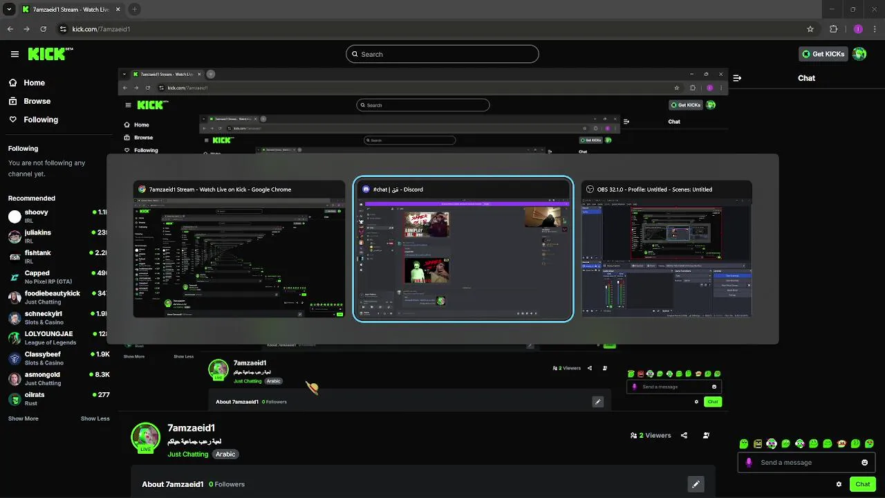Image resolution: width=885 pixels, height=498 pixels.
Task: Click the large 7amzaeid1 channel name
Action: [191, 428]
